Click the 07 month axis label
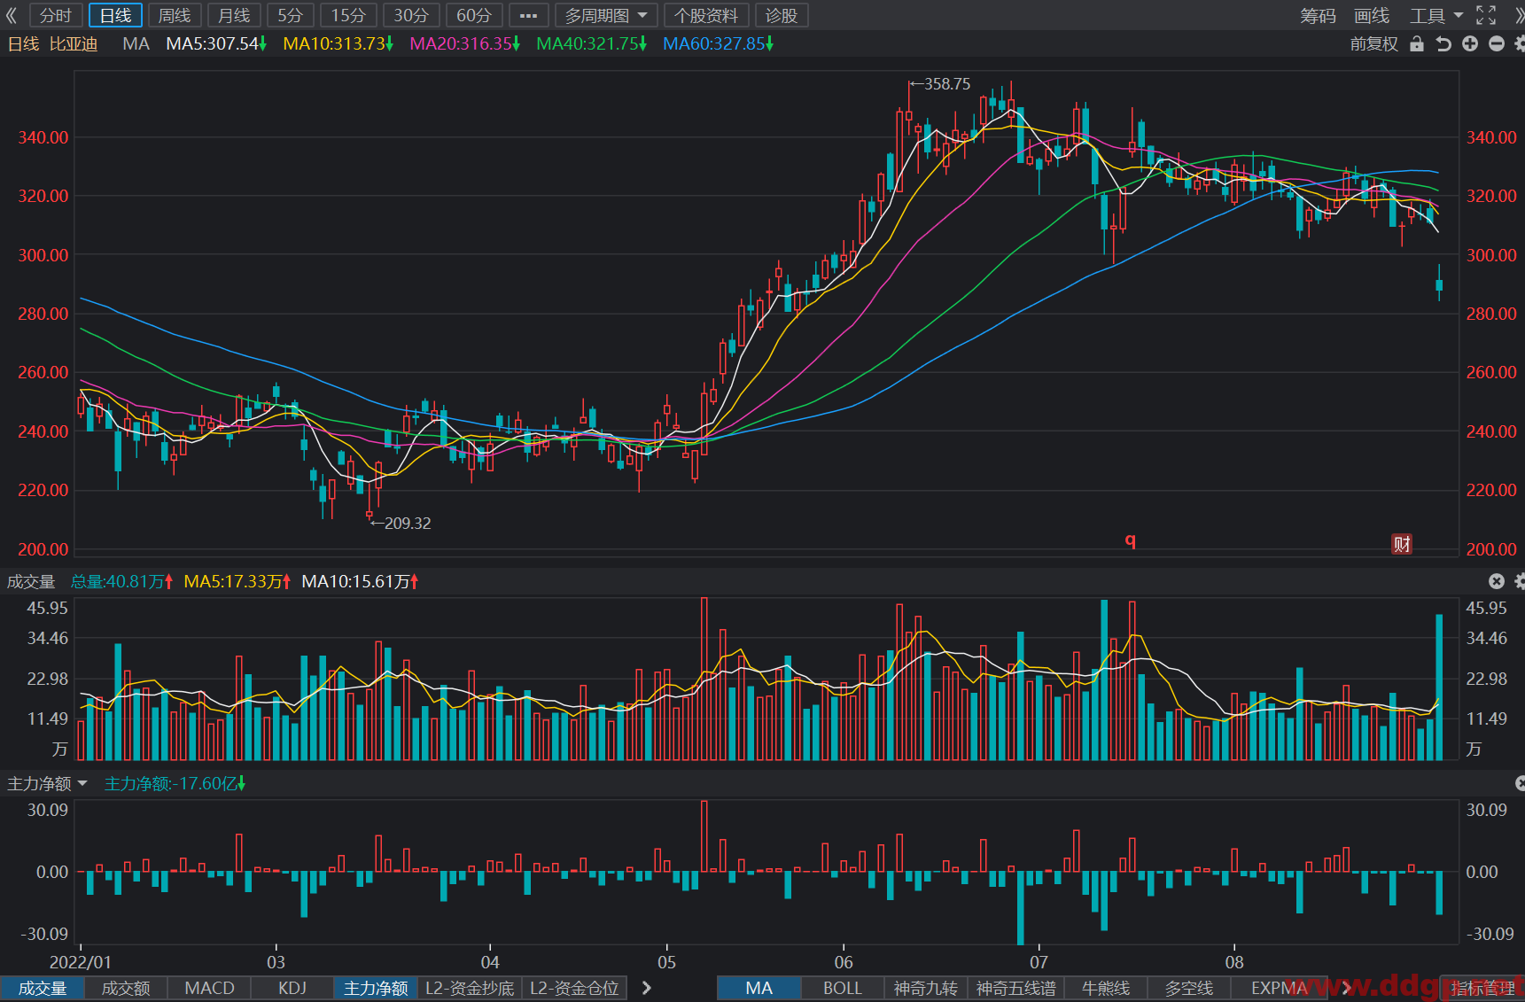The image size is (1525, 1002). click(1039, 962)
